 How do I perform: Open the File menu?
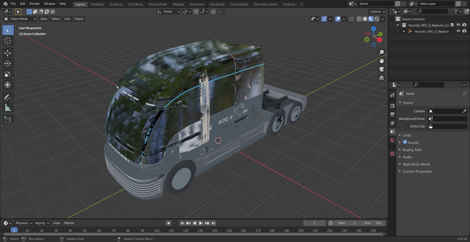[x=13, y=4]
